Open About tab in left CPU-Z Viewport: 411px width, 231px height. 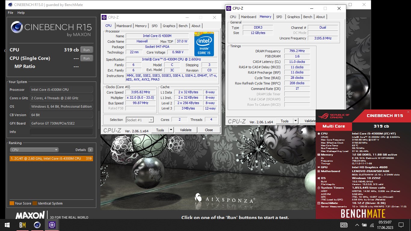pos(196,26)
